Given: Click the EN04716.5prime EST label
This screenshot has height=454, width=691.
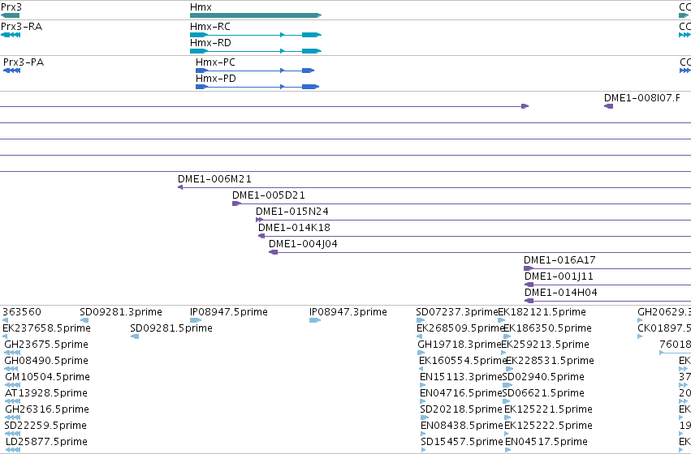Looking at the screenshot, I should tap(461, 394).
